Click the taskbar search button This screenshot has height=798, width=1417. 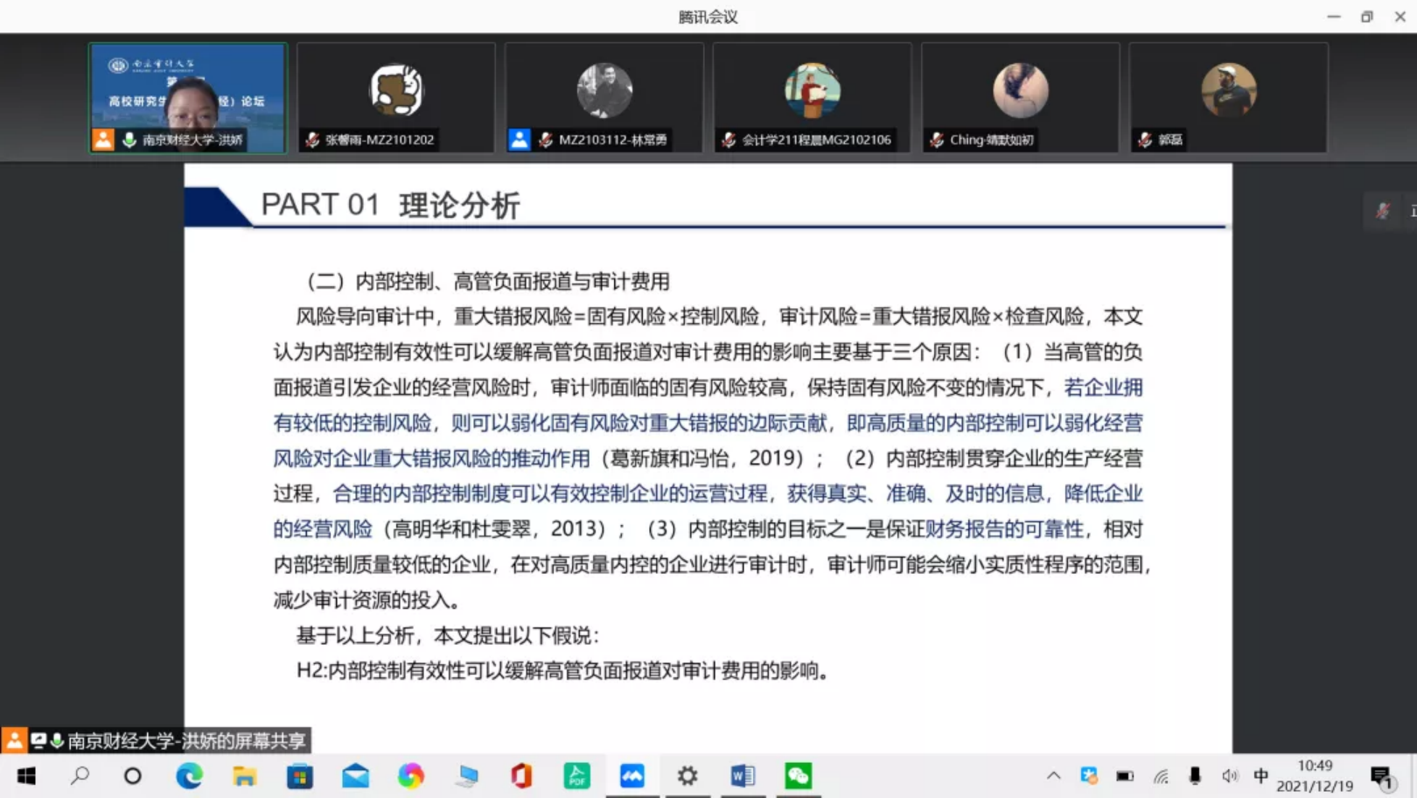tap(80, 776)
